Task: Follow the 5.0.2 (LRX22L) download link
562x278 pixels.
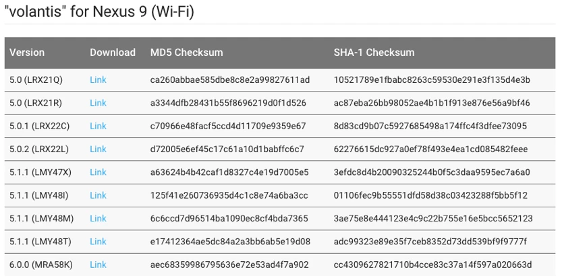Action: (98, 149)
